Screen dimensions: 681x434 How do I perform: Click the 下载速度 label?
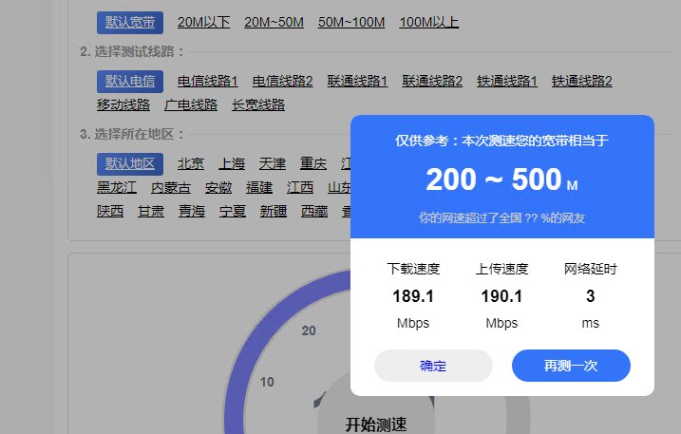pos(413,269)
